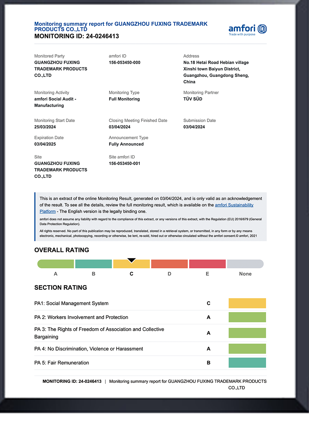Image resolution: width=309 pixels, height=433 pixels.
Task: Select 'PA 5: Fair Remuneration' text
Action: click(62, 363)
